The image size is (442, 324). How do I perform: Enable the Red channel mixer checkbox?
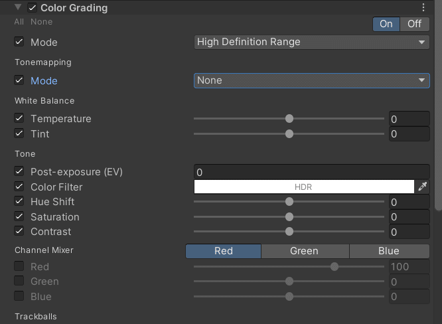click(x=19, y=267)
